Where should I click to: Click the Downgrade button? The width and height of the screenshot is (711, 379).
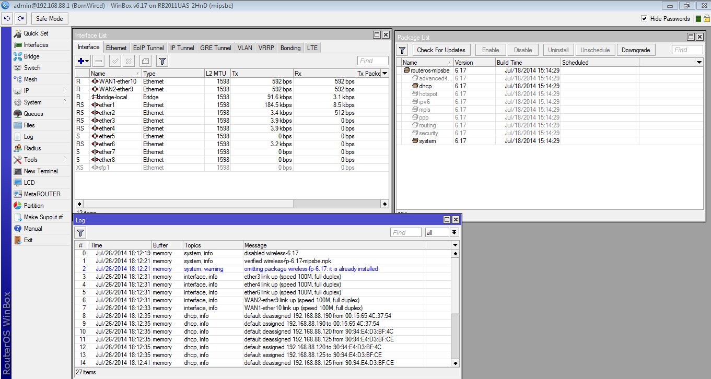[636, 50]
